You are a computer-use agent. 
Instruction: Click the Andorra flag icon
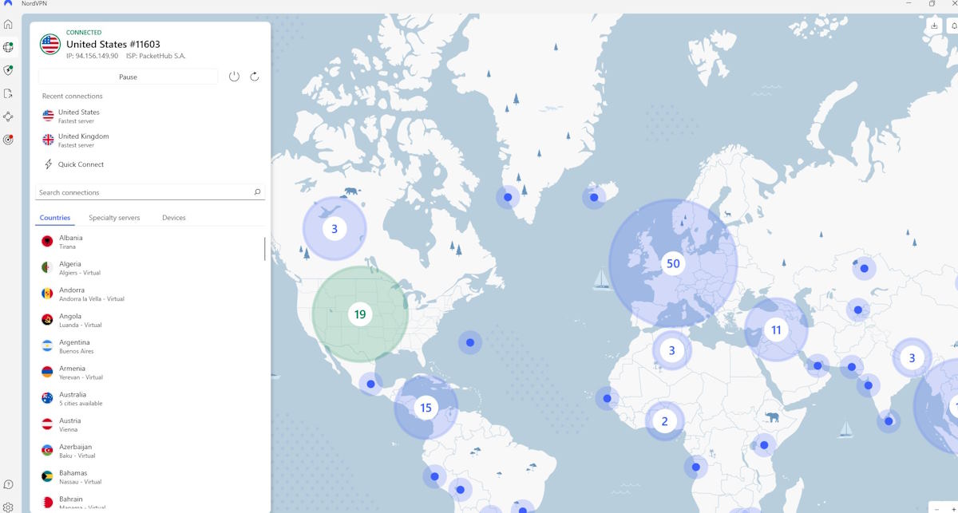[x=48, y=294]
